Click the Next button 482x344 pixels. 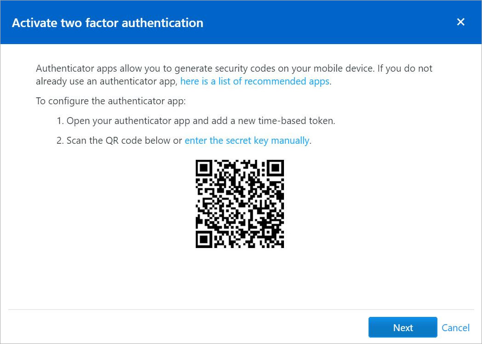coord(403,327)
